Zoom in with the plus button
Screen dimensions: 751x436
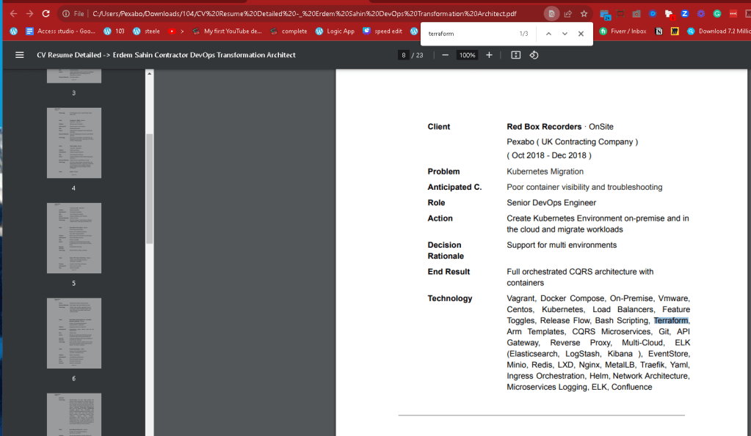click(489, 55)
